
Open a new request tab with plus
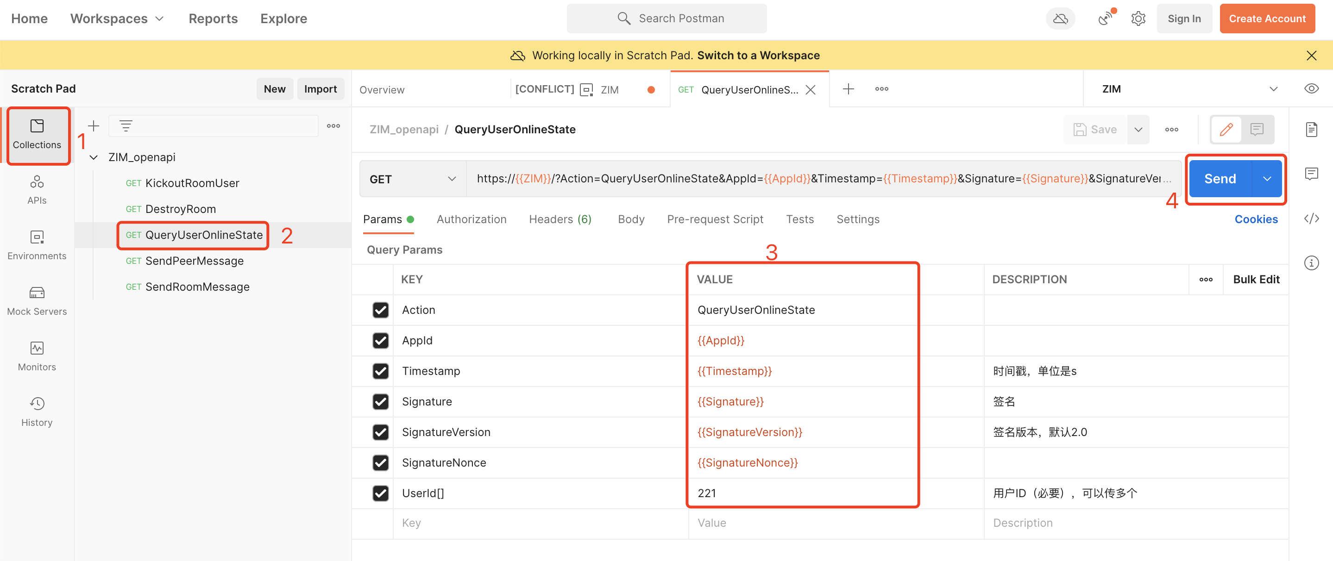pos(848,89)
